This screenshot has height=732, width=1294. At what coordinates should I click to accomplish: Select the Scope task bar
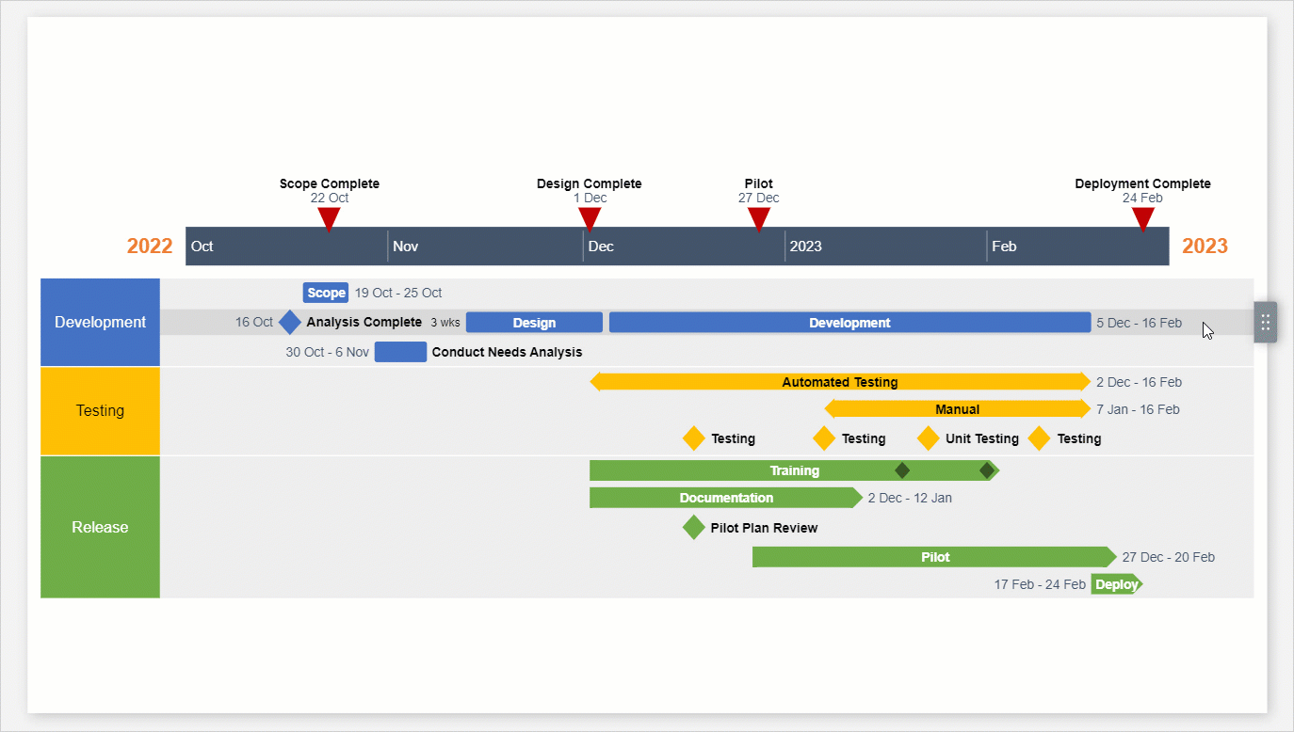(325, 293)
